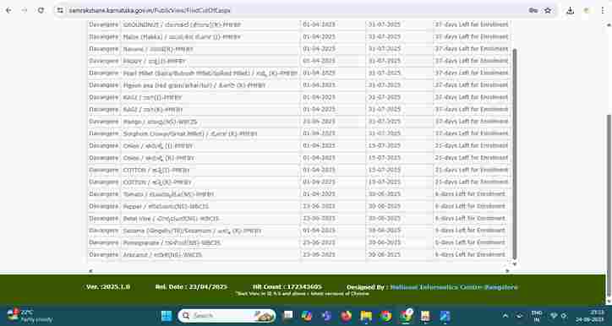
Task: Open network and volume tray icons
Action: coord(559,316)
